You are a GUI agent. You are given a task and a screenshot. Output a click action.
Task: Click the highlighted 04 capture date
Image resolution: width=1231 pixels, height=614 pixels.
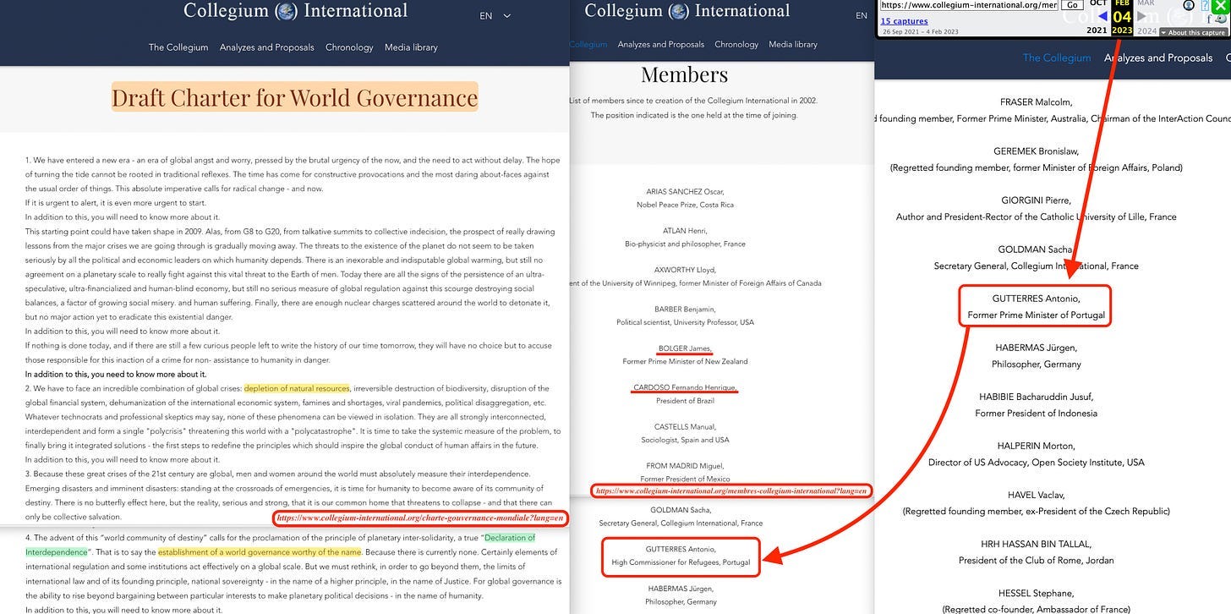[1122, 17]
